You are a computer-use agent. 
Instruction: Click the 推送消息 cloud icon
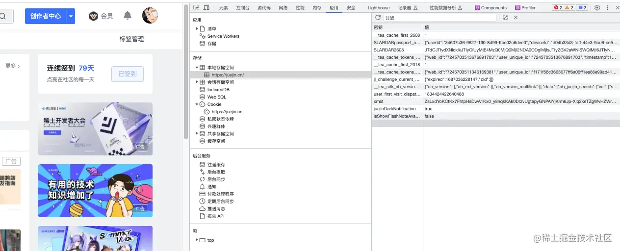pyautogui.click(x=202, y=209)
